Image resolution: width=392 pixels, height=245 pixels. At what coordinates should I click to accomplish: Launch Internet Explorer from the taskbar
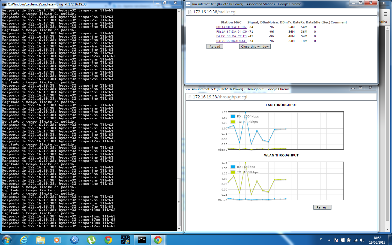pyautogui.click(x=24, y=240)
